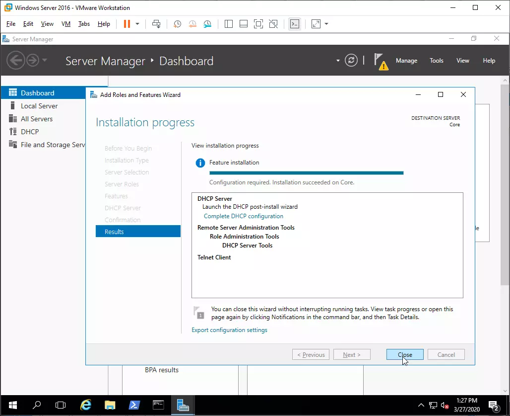Click the feature installation progress bar
The height and width of the screenshot is (416, 510).
[x=307, y=173]
